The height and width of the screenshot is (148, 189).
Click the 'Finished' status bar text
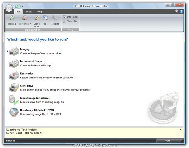pos(10,141)
